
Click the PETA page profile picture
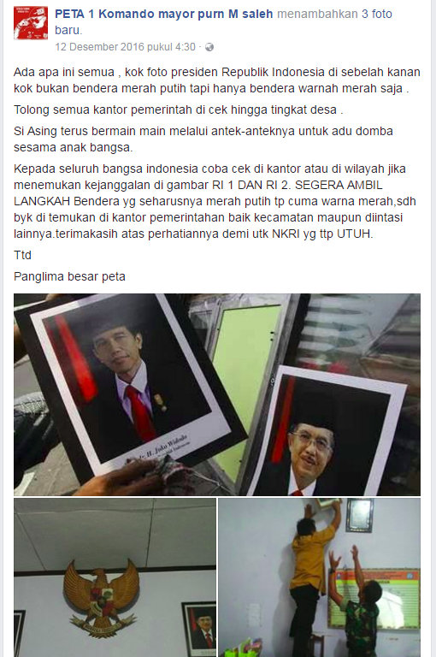[31, 23]
